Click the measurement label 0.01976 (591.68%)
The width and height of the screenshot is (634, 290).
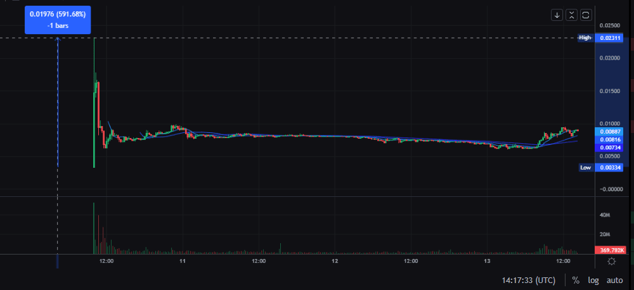click(58, 20)
